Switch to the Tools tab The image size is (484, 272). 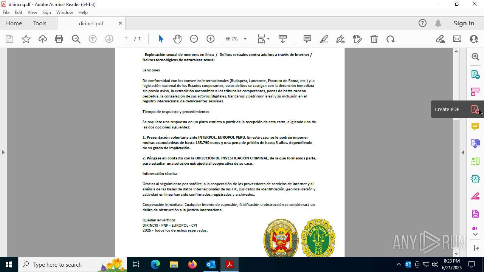tap(40, 23)
